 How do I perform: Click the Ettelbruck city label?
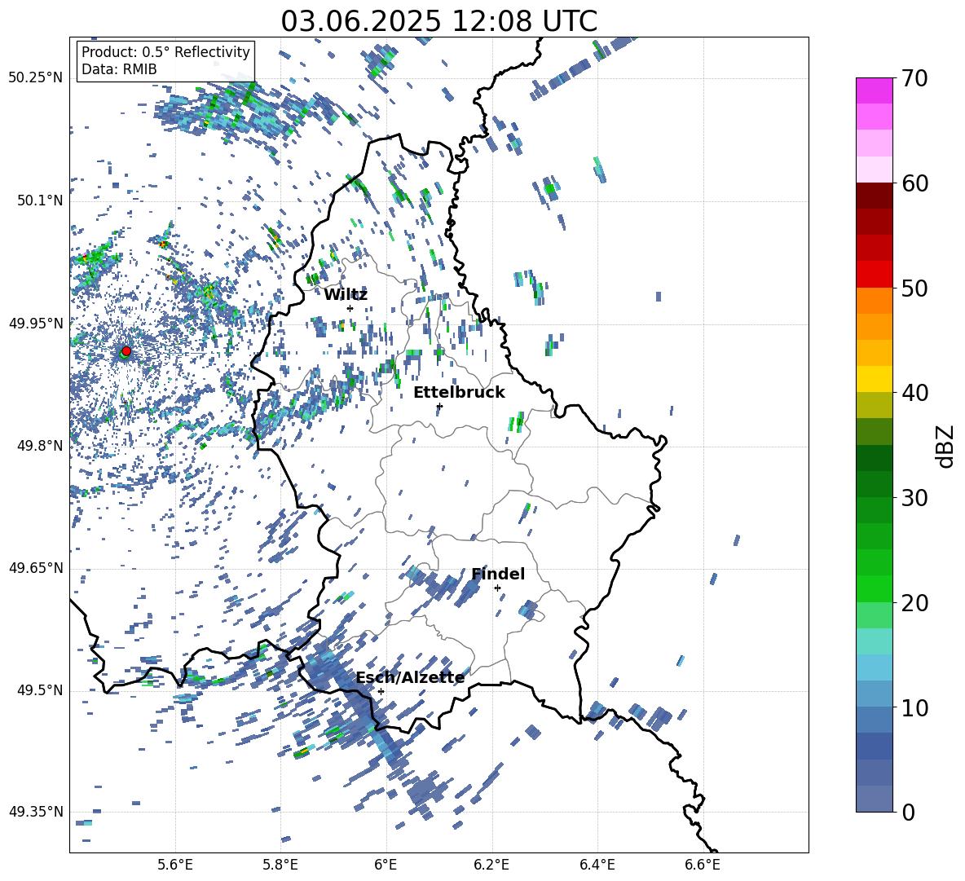pyautogui.click(x=459, y=393)
